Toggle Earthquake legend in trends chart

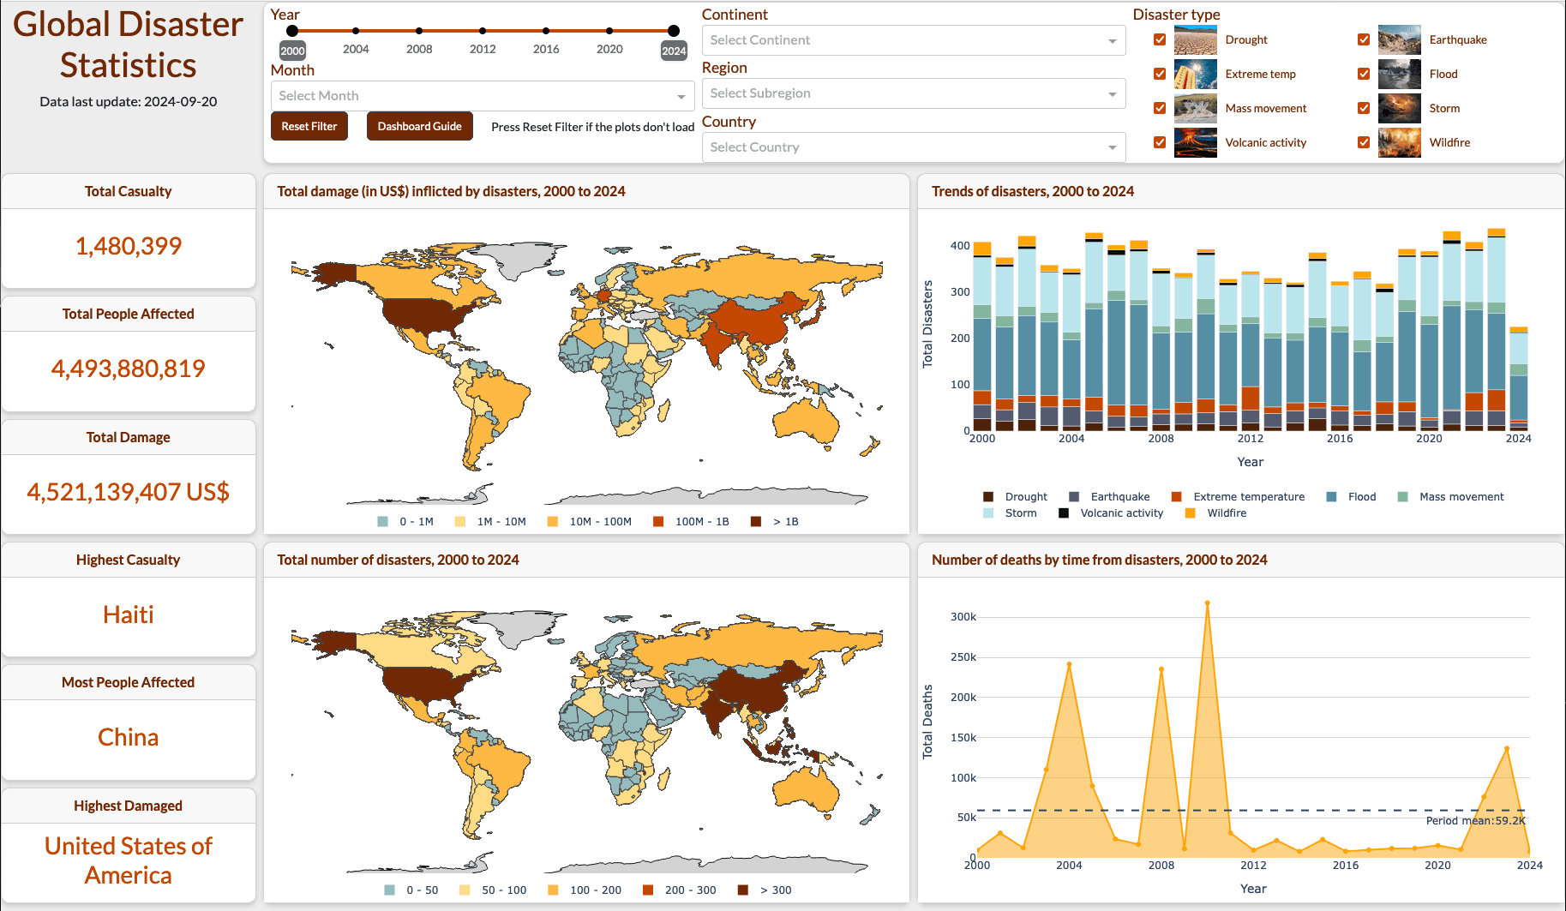click(x=1110, y=497)
